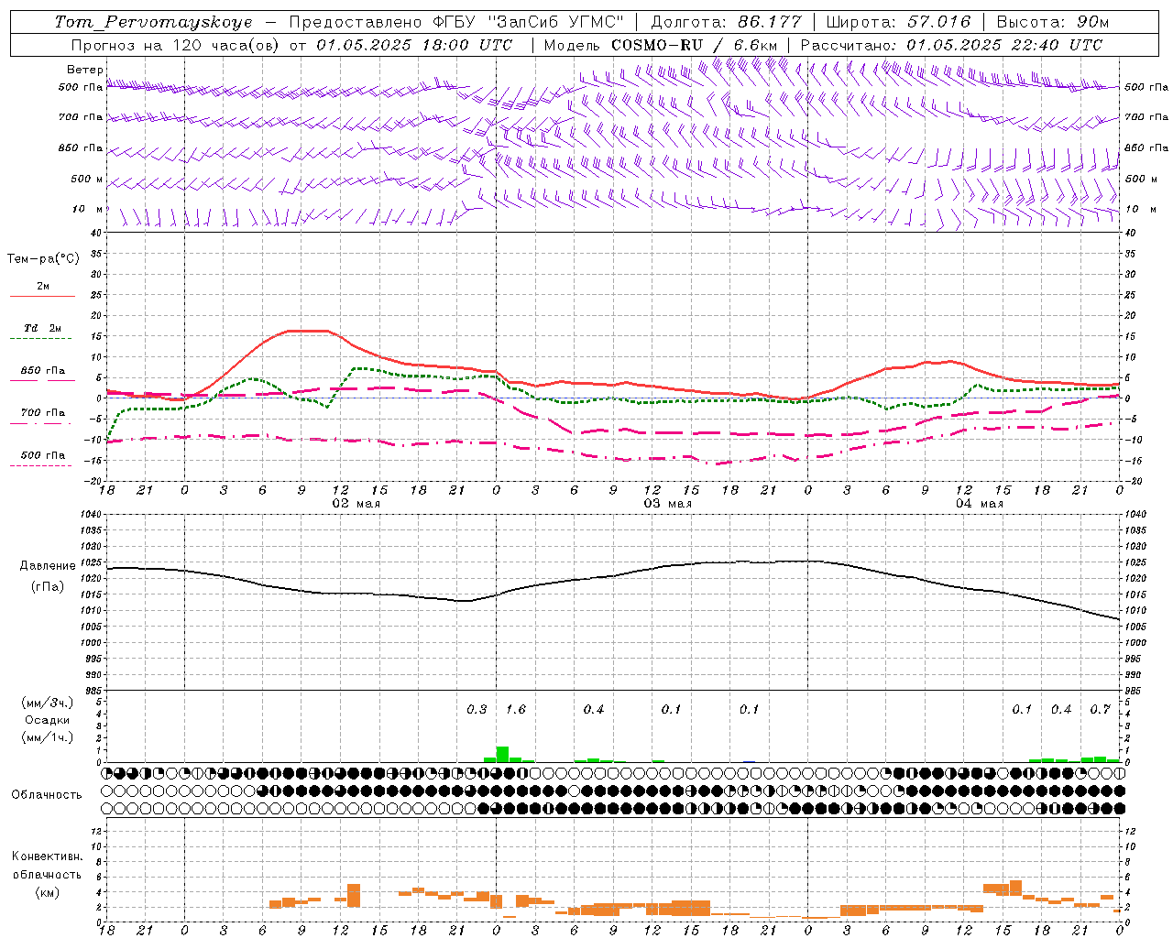Click the '1.6' precipitation amount value

pos(516,710)
